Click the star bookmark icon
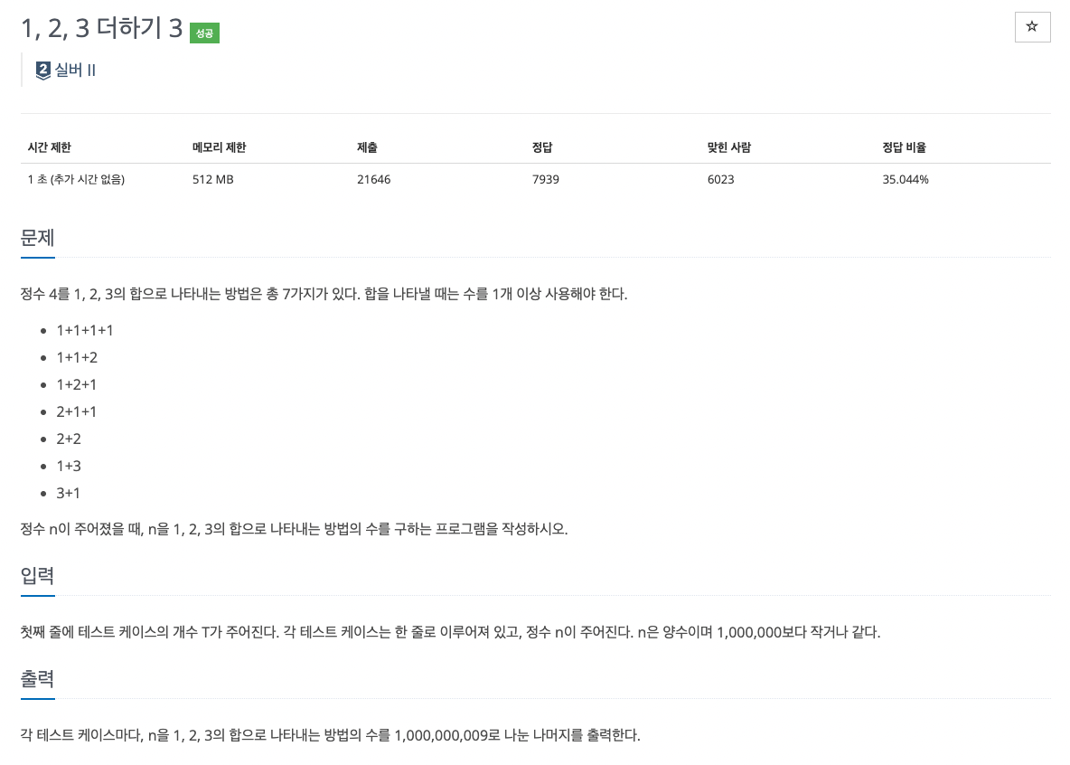Screen dimensions: 1070x765 [1032, 27]
